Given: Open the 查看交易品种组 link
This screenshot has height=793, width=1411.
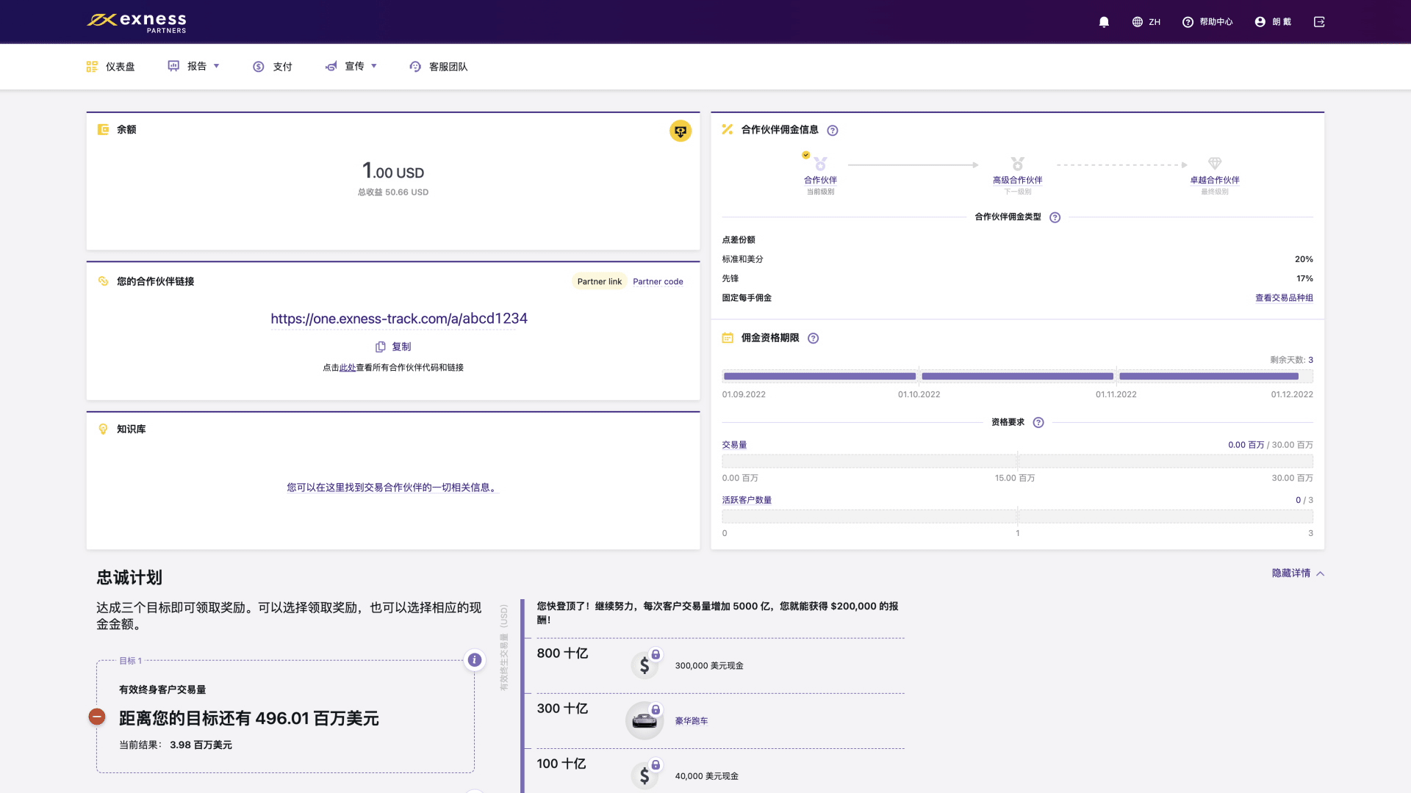Looking at the screenshot, I should (x=1284, y=298).
